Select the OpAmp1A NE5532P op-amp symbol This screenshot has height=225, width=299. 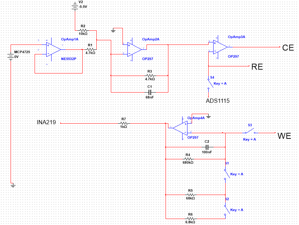pos(54,49)
